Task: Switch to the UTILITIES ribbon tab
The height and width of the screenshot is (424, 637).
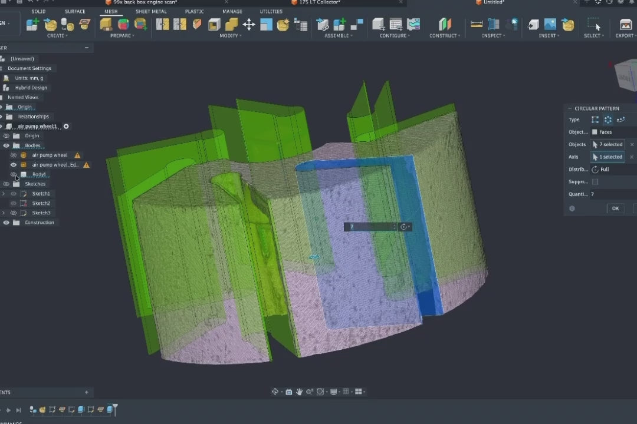Action: tap(271, 11)
